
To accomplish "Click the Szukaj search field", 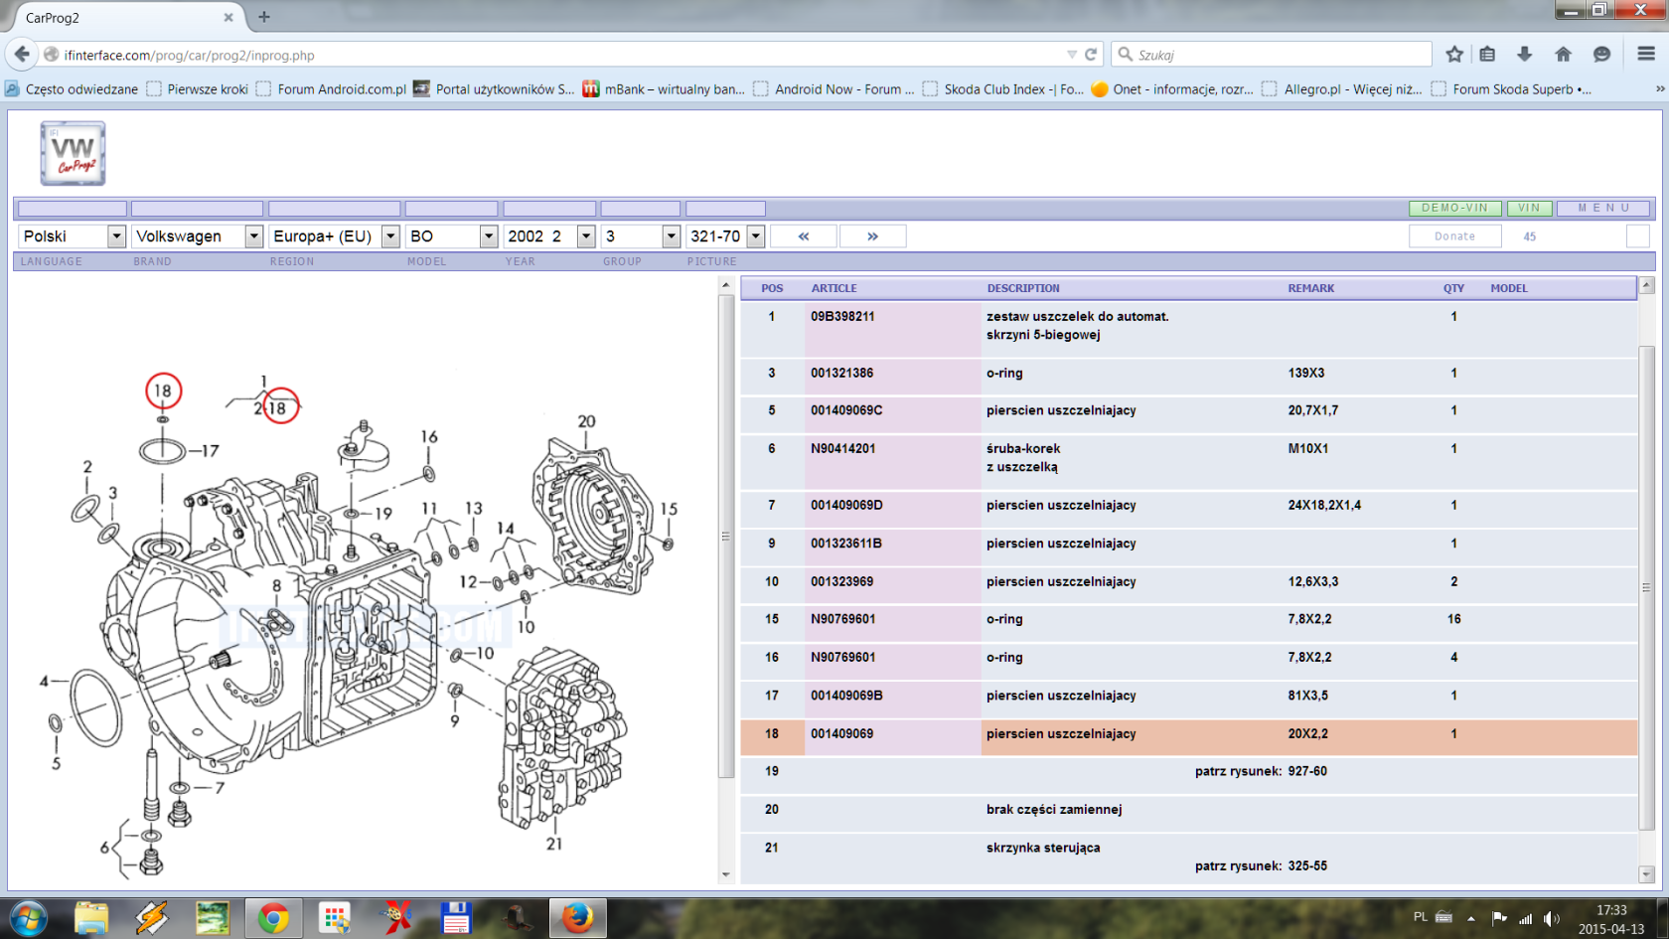I will coord(1272,55).
